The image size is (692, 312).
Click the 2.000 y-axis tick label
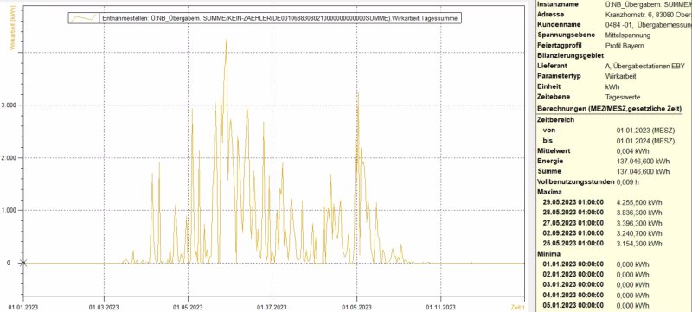click(10, 158)
